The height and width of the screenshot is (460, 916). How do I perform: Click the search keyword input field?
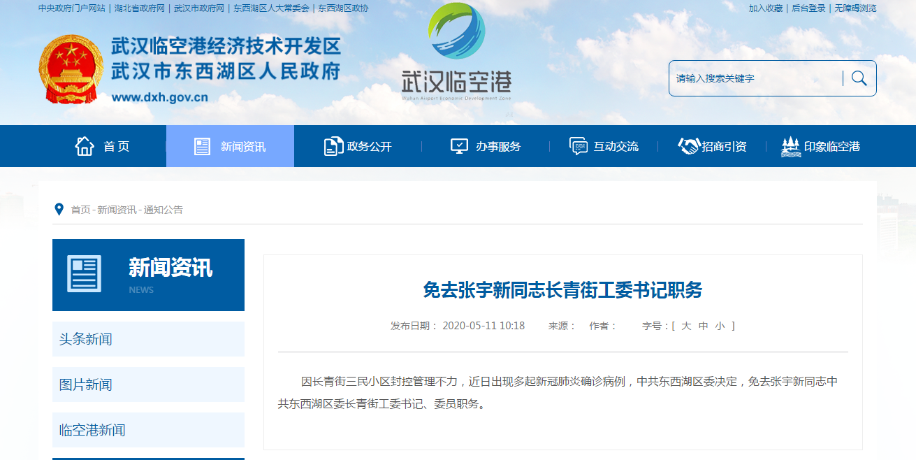point(755,78)
